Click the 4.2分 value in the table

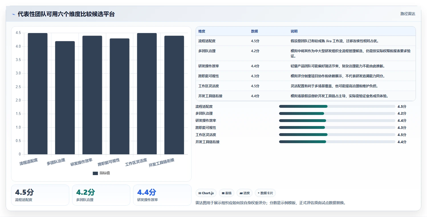[255, 51]
